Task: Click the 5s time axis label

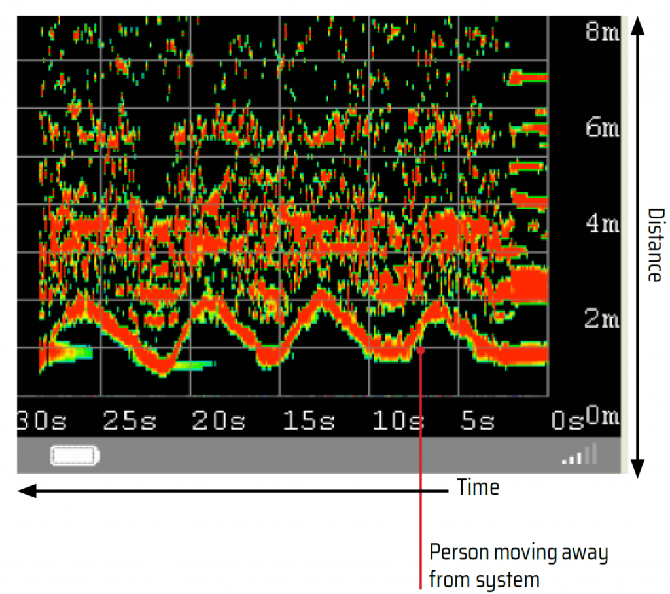Action: (x=478, y=421)
